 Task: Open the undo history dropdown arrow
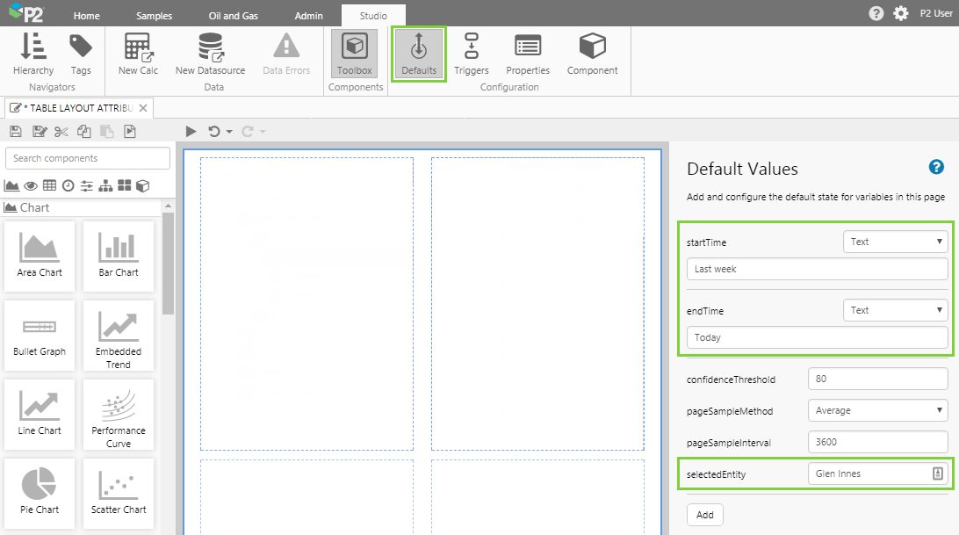tap(229, 132)
